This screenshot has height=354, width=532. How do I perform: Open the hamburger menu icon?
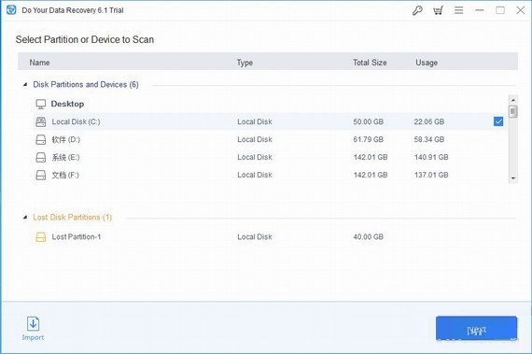(x=458, y=10)
